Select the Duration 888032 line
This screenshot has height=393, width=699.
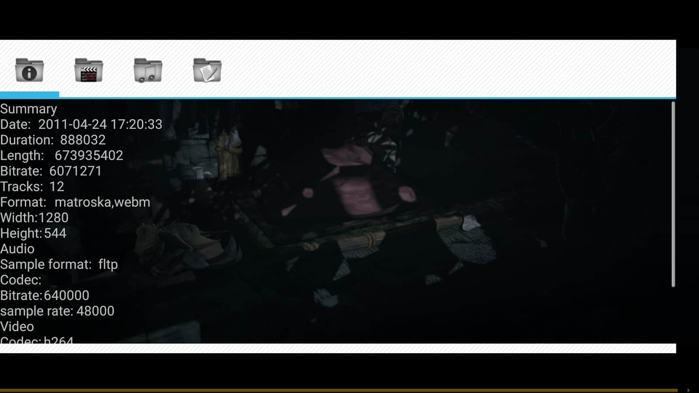tap(53, 140)
